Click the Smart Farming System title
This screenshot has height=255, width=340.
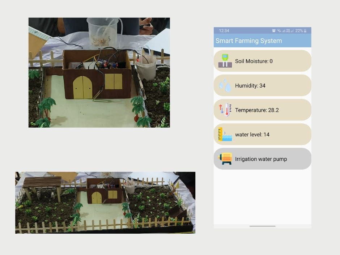point(249,41)
